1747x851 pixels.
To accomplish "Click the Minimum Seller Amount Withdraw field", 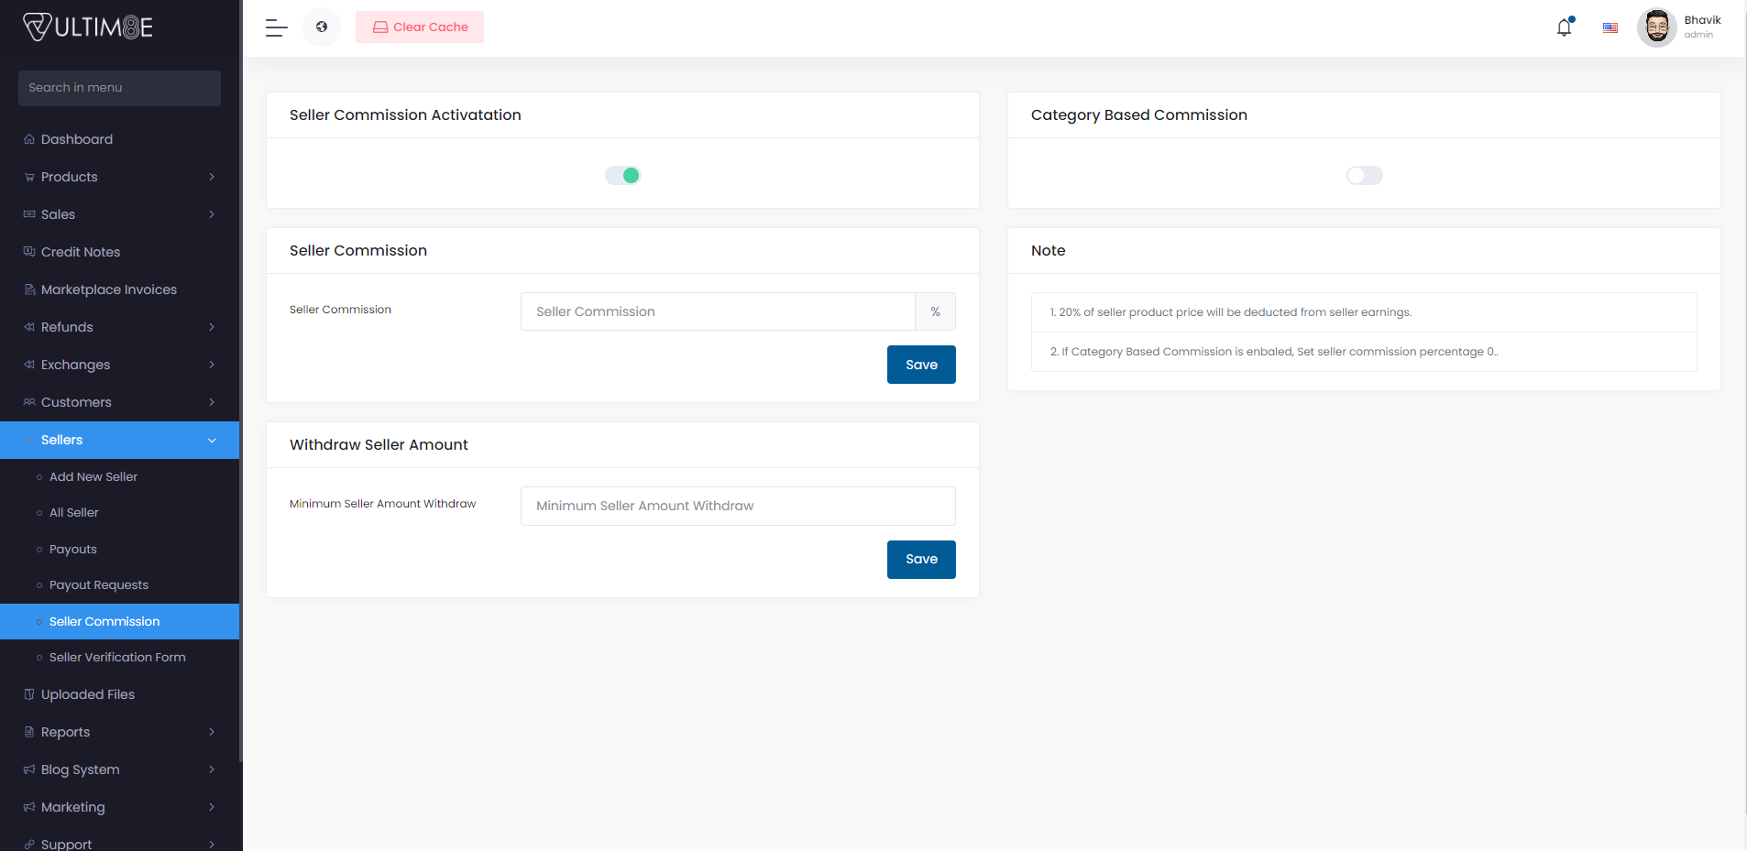I will pyautogui.click(x=738, y=506).
